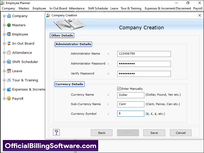Focus the Administrator Name input field
Viewport: 204px width, 153px height.
pyautogui.click(x=144, y=54)
